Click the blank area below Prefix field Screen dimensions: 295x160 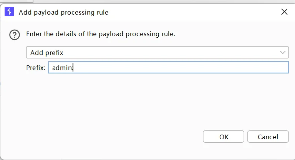click(154, 100)
